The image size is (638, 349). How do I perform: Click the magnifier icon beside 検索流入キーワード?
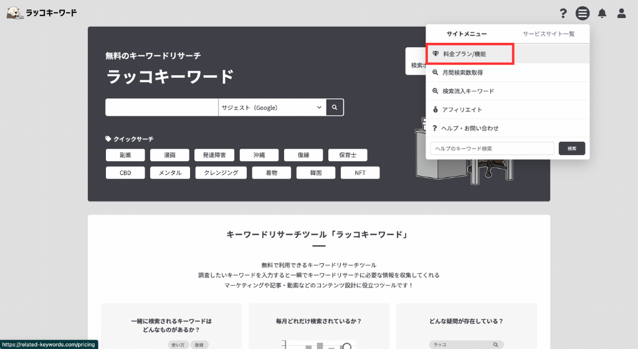pyautogui.click(x=435, y=91)
